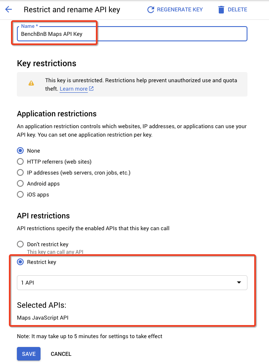This screenshot has height=363, width=269.
Task: Choose Don't restrict key option
Action: [20, 244]
